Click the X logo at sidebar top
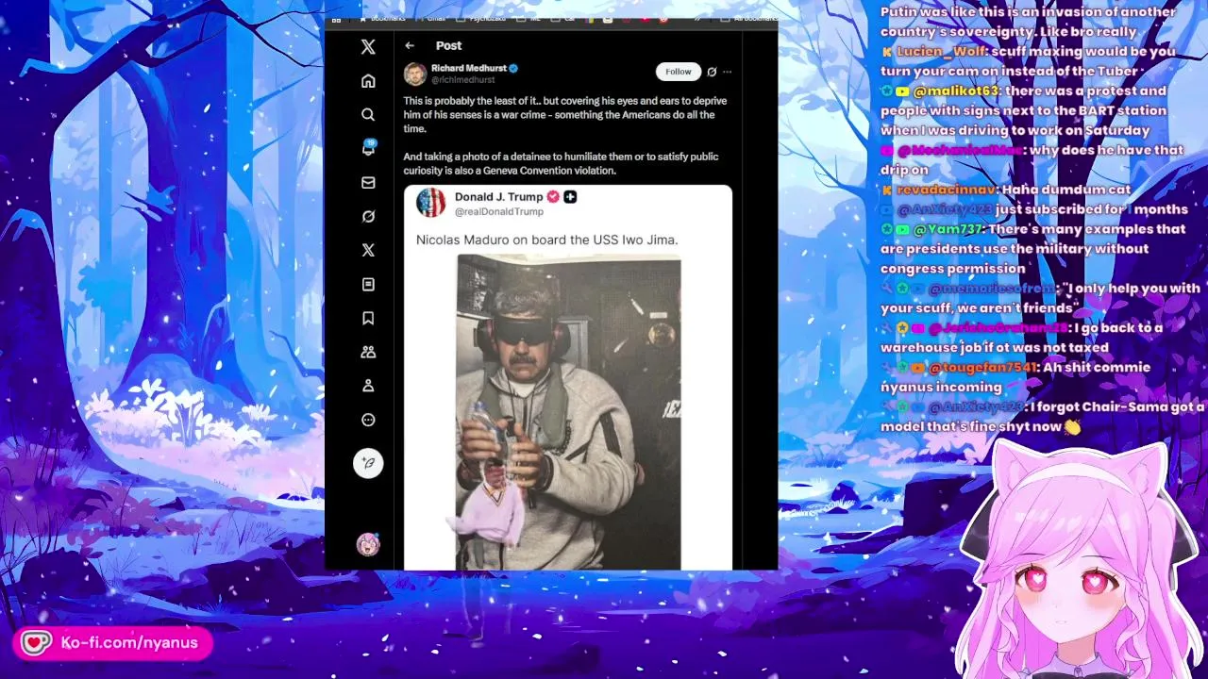 click(x=368, y=46)
